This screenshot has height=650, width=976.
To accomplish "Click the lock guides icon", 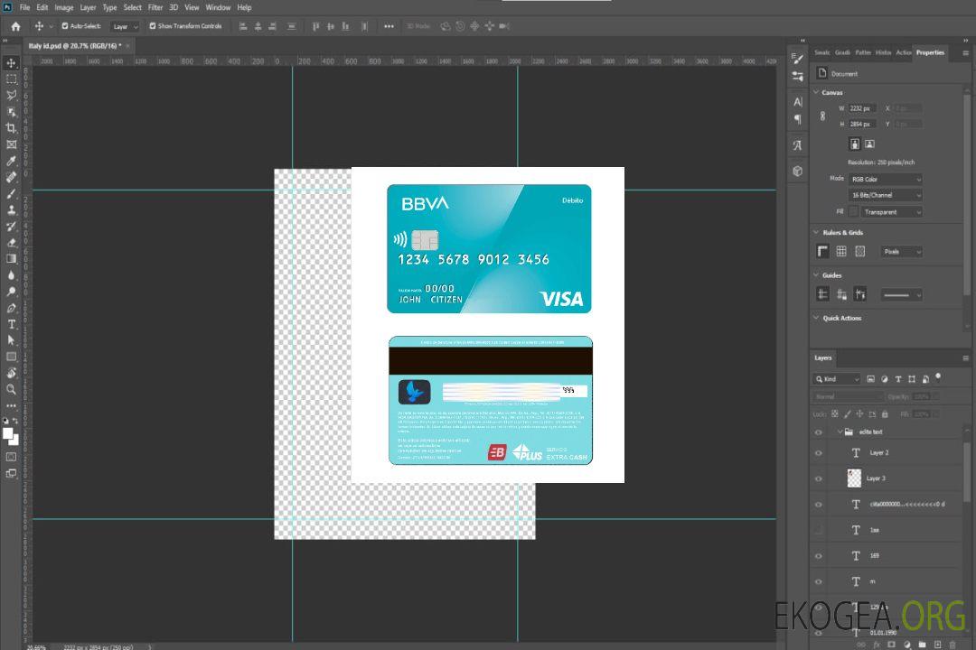I will point(841,295).
